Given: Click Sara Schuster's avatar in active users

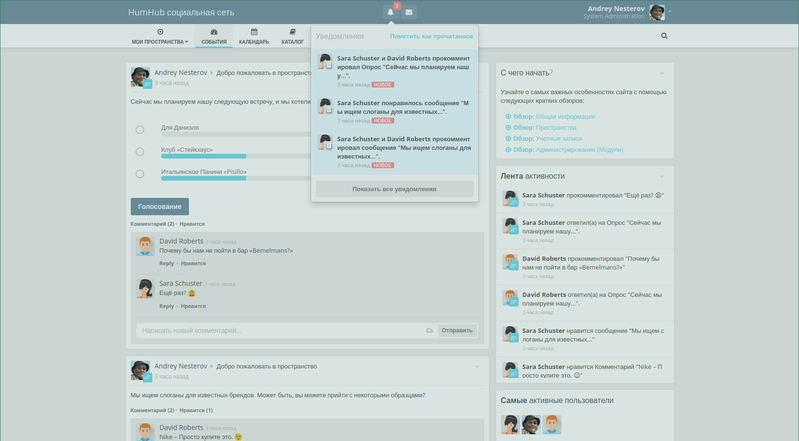Looking at the screenshot, I should [510, 425].
